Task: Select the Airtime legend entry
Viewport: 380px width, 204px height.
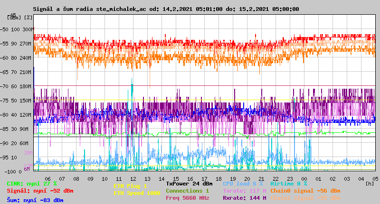Action: pyautogui.click(x=288, y=183)
